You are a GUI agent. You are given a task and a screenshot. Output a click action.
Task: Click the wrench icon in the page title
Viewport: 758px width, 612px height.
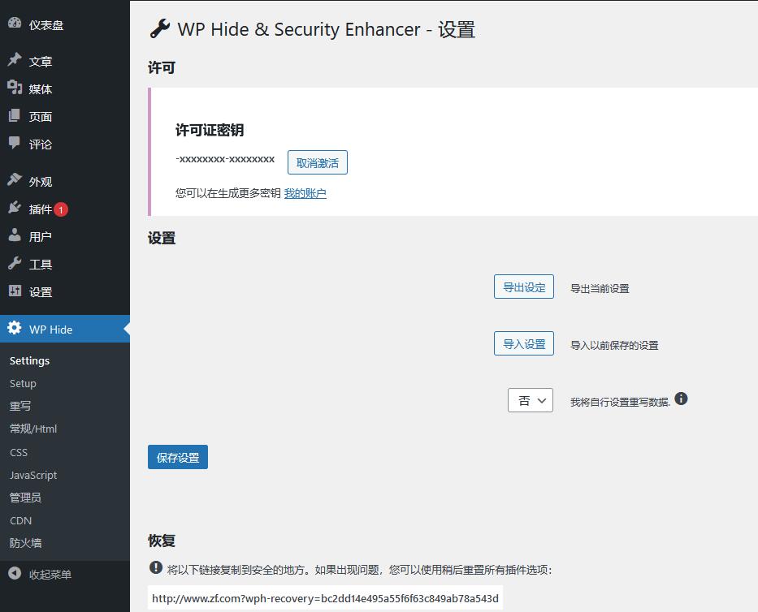click(159, 29)
